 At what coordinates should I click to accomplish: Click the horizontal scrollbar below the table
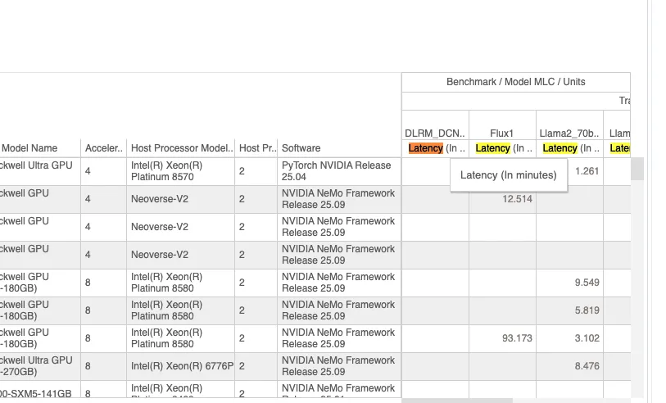456,400
